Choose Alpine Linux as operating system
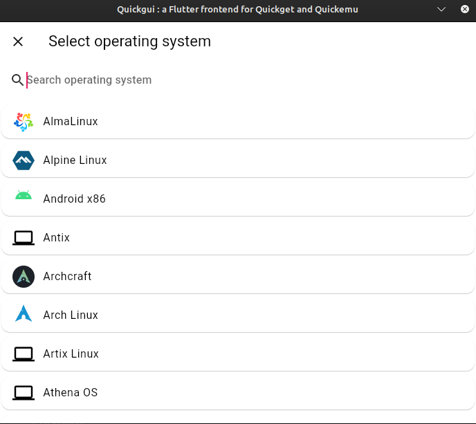476x424 pixels. (x=238, y=160)
